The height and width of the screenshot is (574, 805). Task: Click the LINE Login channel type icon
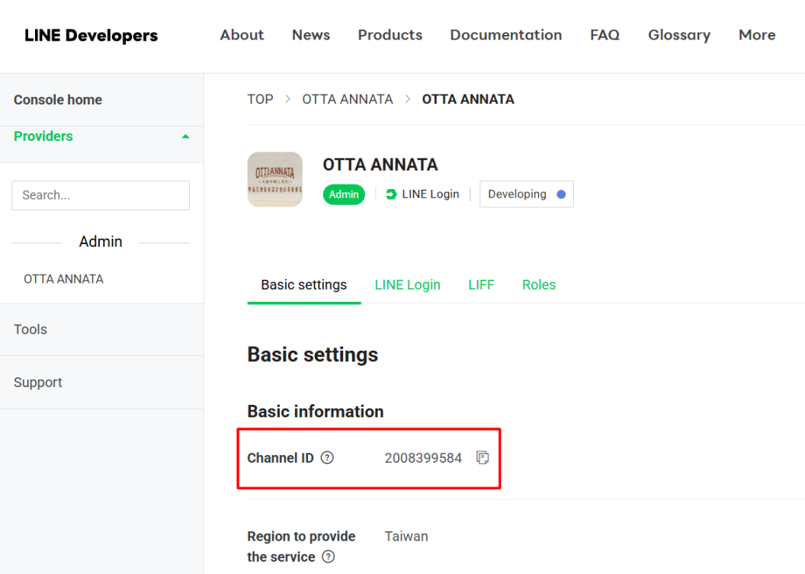tap(392, 194)
